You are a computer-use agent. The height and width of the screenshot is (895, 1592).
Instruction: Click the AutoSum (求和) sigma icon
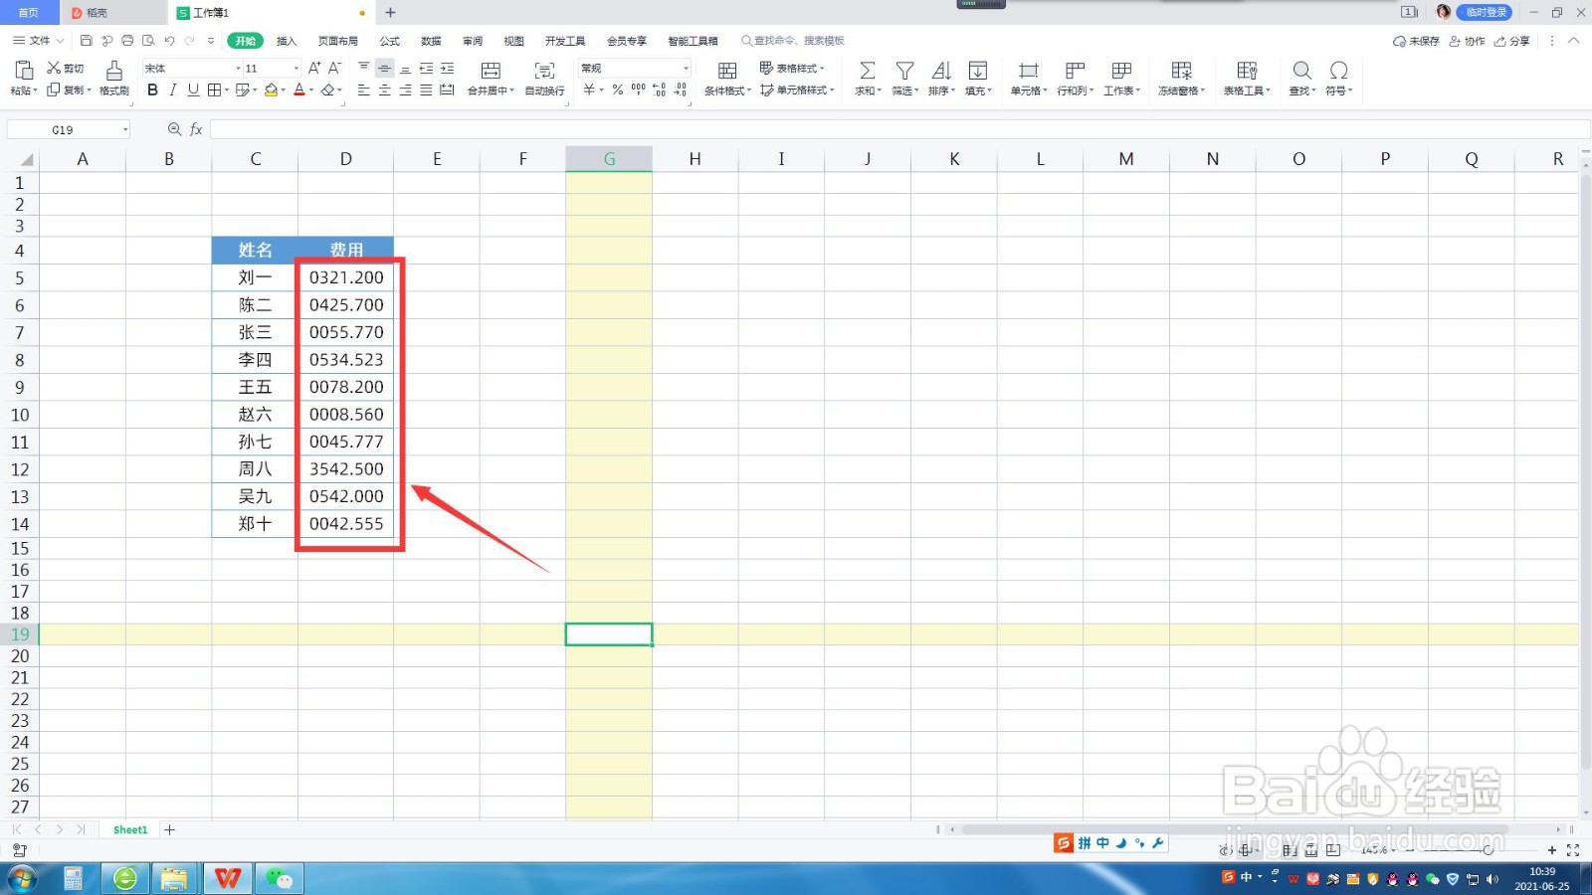tap(868, 71)
